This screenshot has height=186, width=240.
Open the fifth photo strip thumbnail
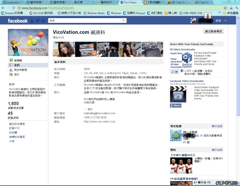pyautogui.click(x=152, y=49)
